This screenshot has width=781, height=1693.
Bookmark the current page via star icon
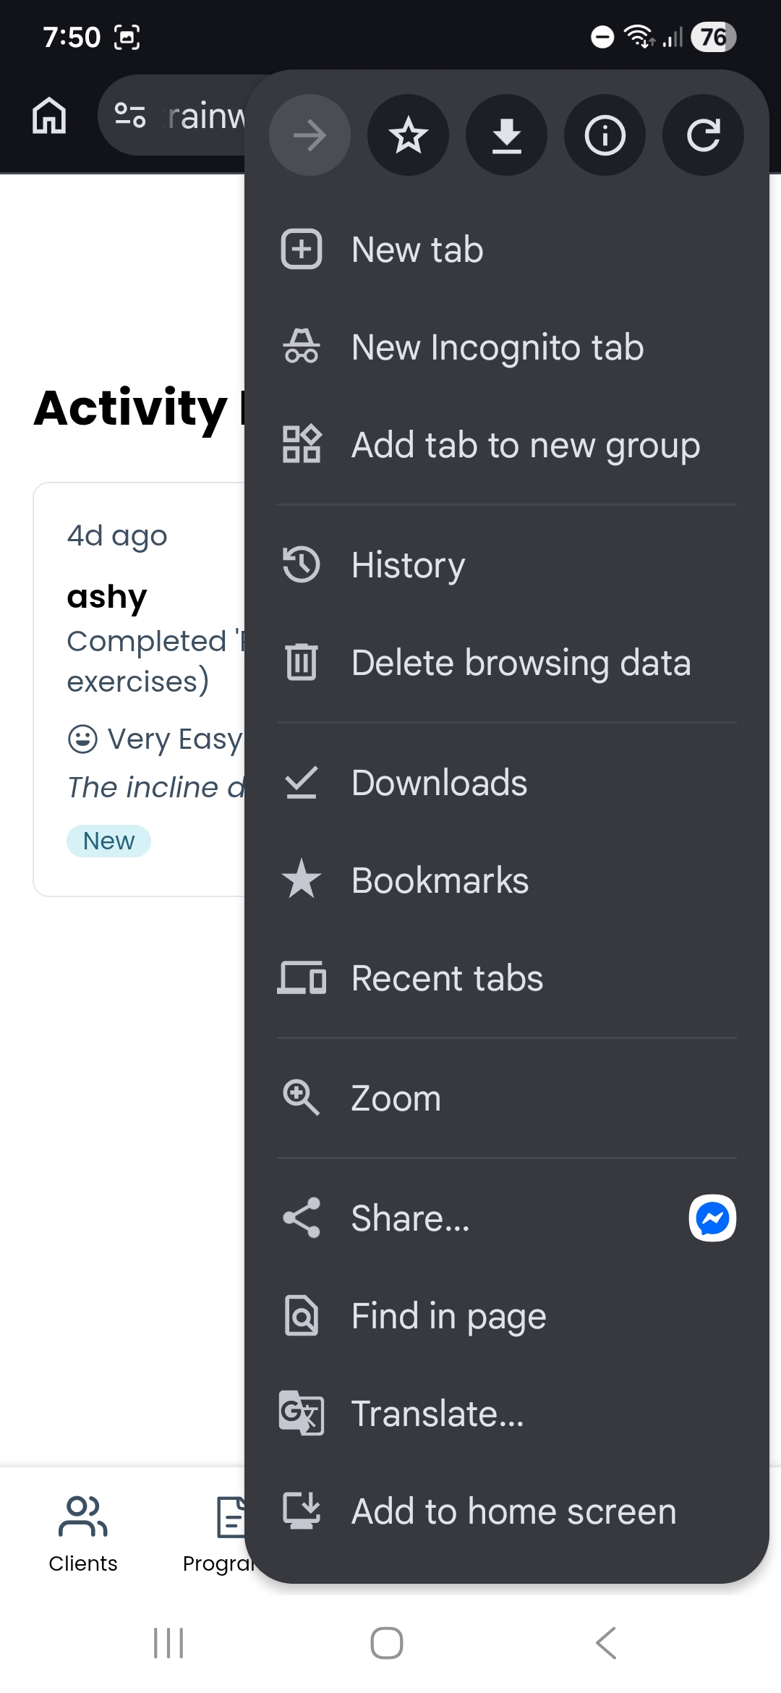click(x=408, y=135)
